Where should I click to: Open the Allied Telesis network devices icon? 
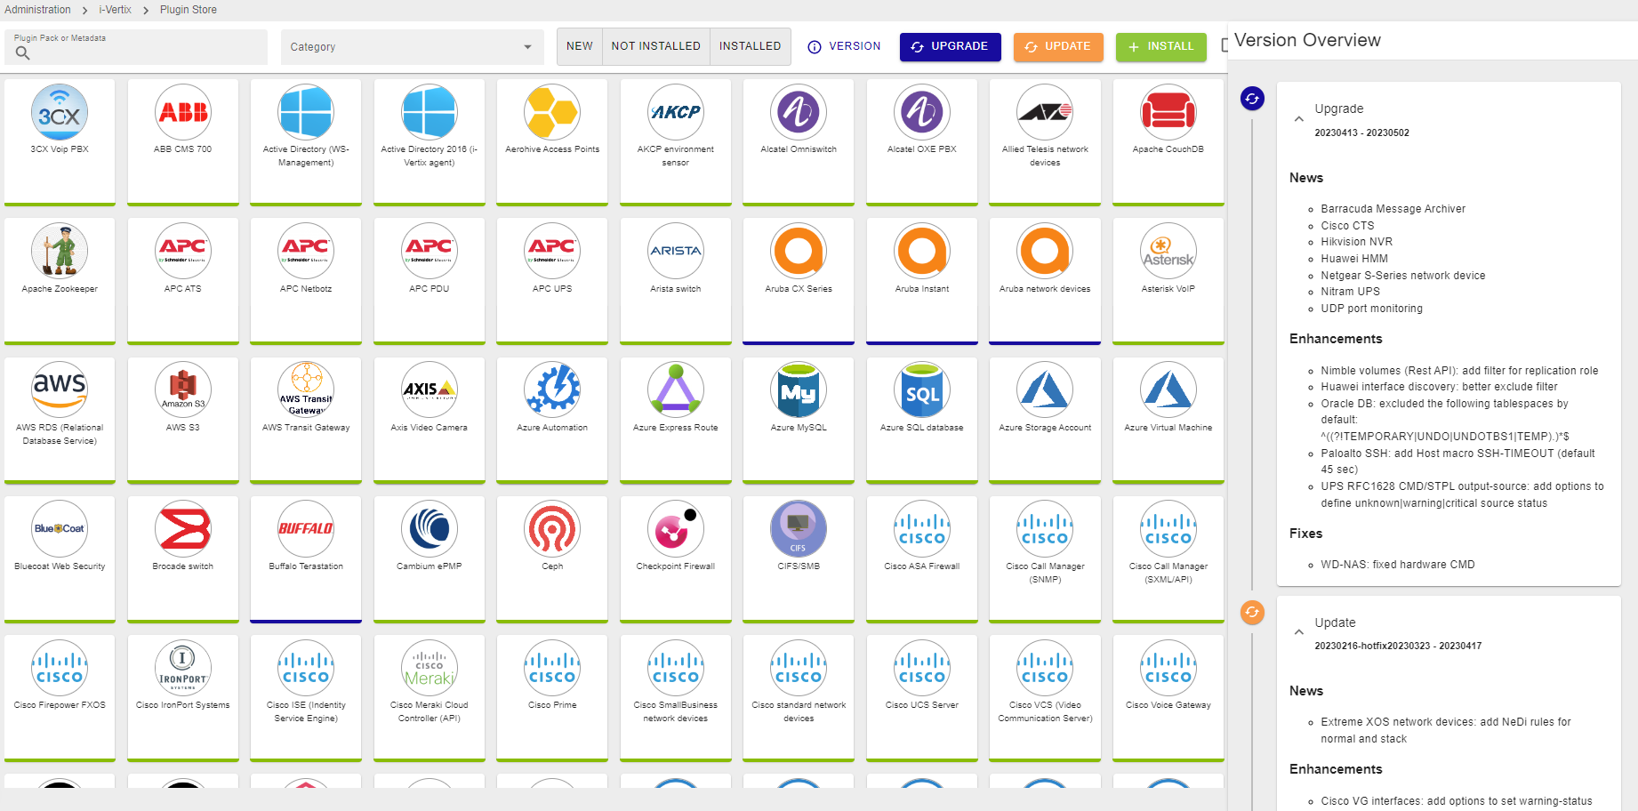(x=1045, y=112)
